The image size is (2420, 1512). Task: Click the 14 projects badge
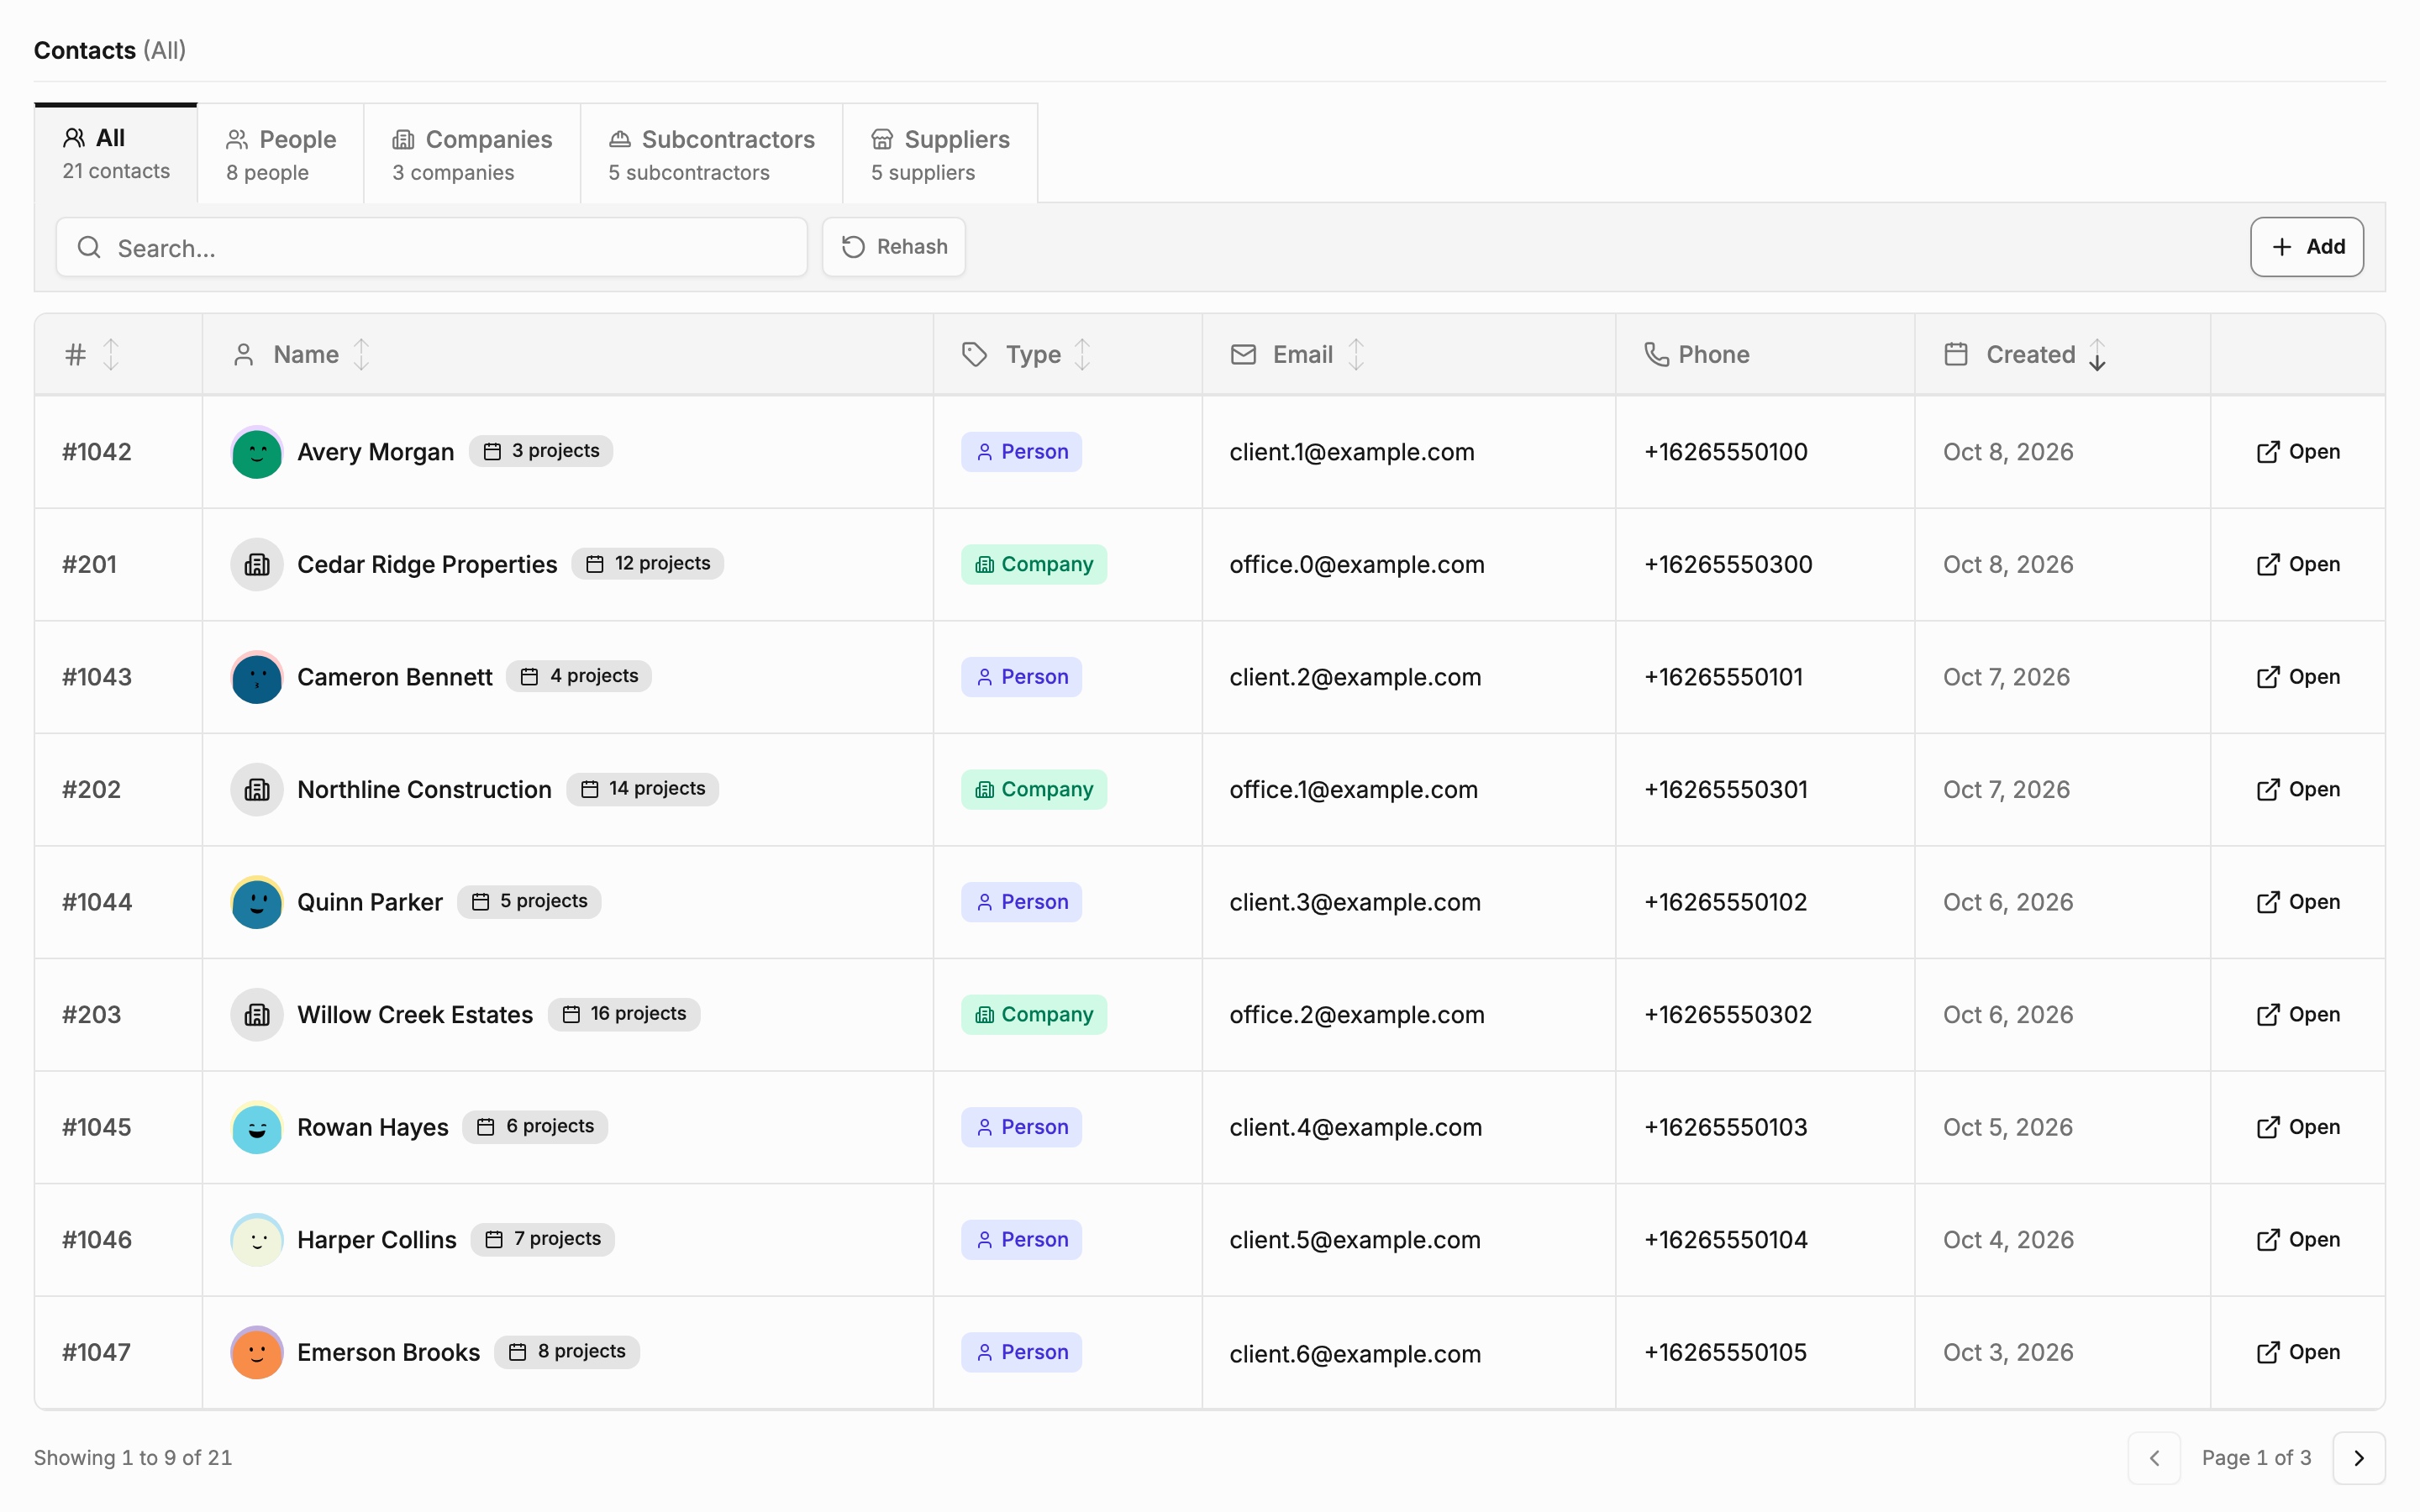click(643, 789)
